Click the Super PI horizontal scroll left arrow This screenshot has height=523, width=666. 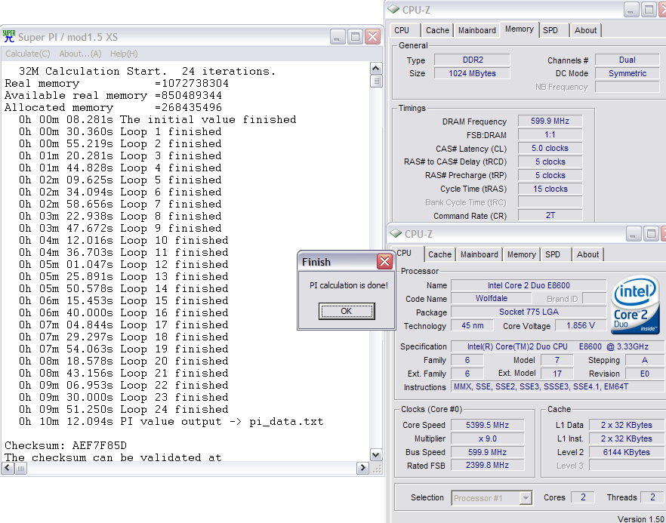[x=8, y=468]
